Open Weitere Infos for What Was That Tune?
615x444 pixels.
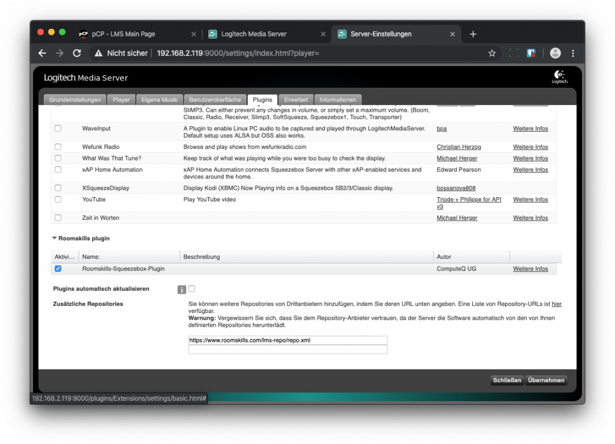click(x=530, y=159)
